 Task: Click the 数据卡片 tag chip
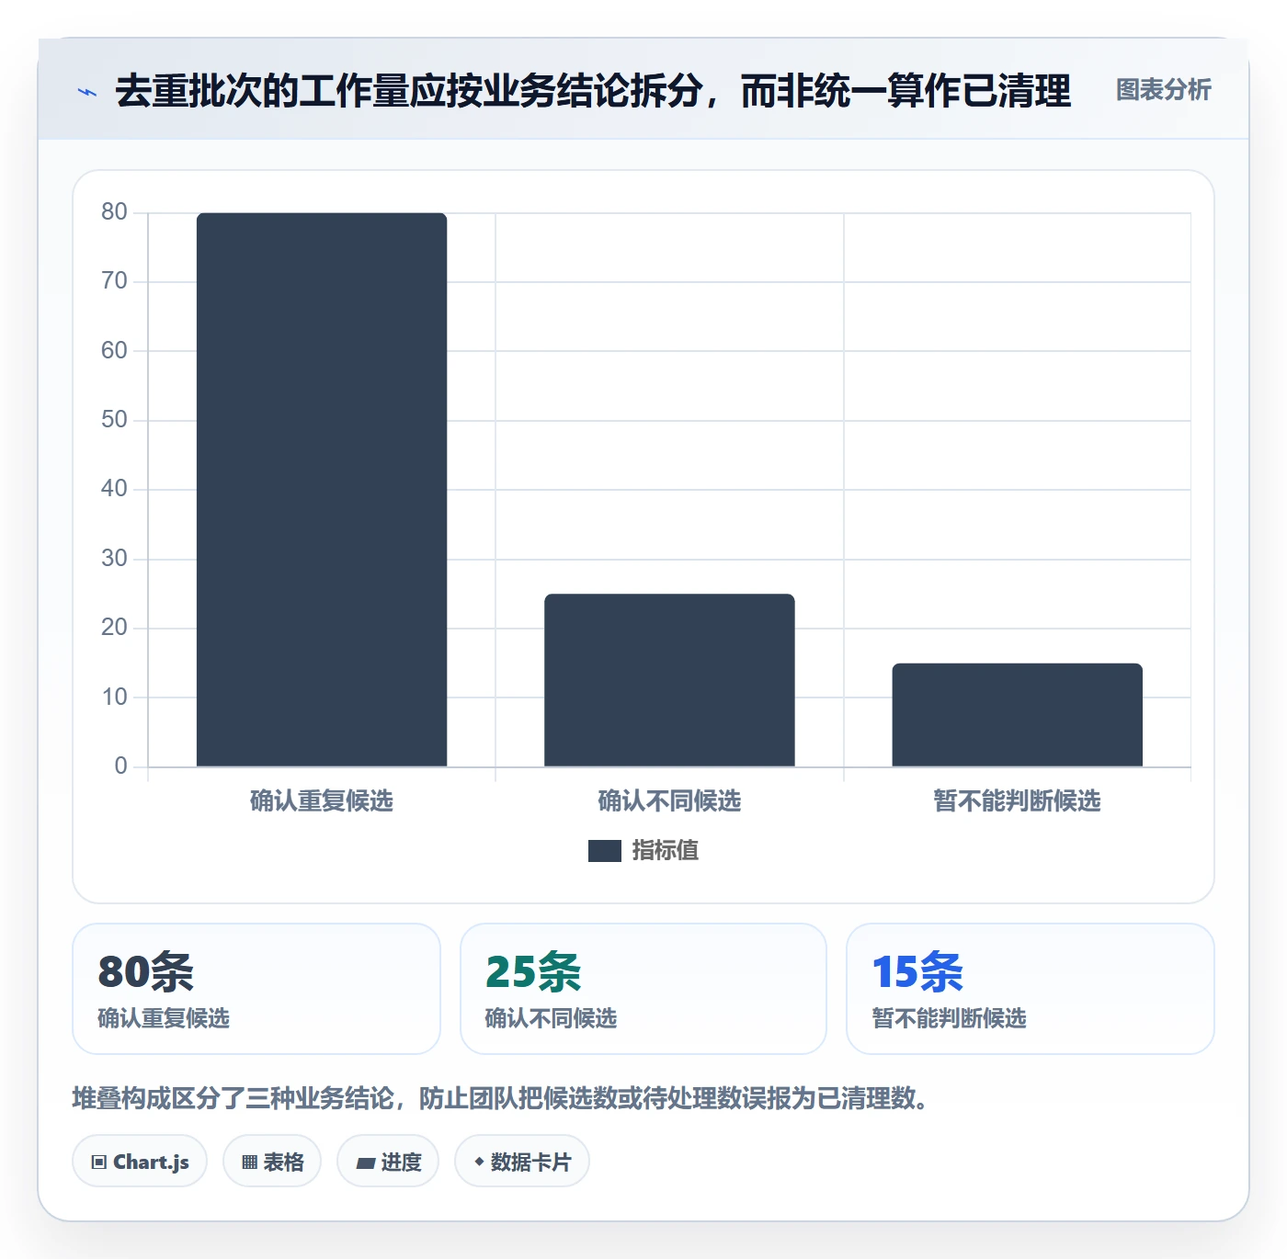pyautogui.click(x=522, y=1162)
